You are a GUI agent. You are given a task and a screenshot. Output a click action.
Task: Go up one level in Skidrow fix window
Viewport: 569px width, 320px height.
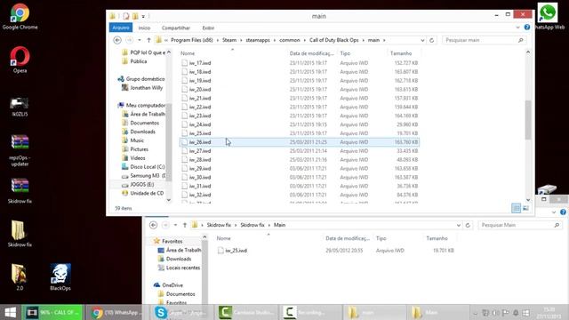click(x=185, y=225)
